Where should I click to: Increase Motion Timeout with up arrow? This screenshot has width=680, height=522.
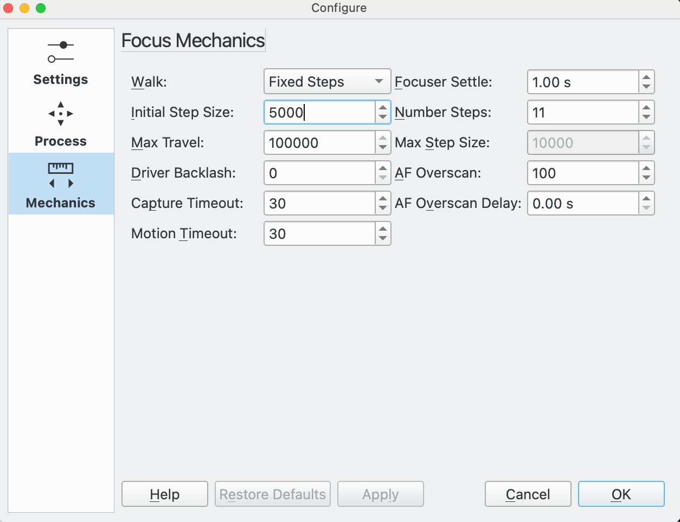pos(383,229)
